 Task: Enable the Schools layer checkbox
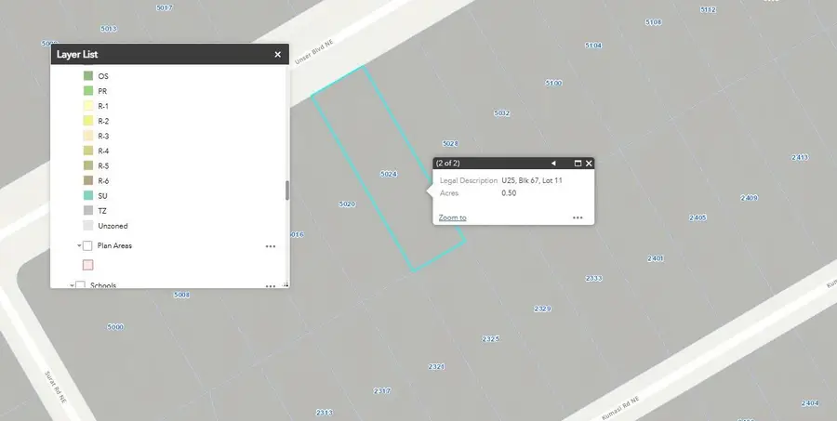[80, 285]
